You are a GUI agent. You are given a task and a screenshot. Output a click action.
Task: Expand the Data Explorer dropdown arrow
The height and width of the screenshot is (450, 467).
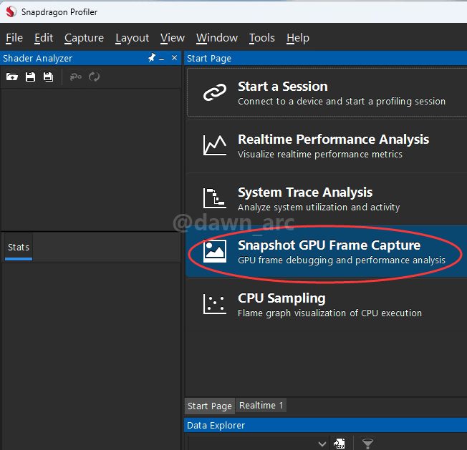tap(322, 444)
